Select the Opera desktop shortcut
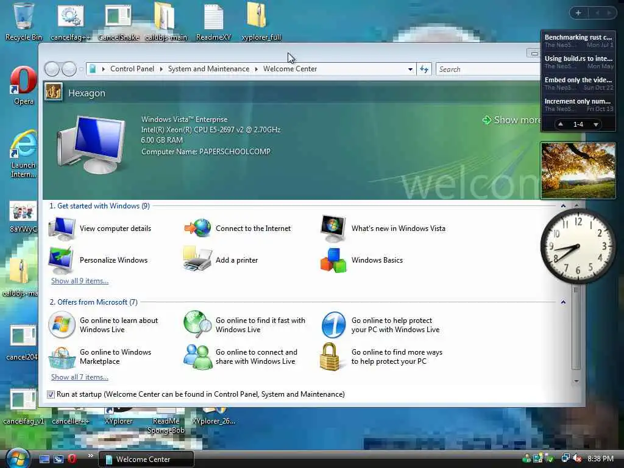624x468 pixels. tap(24, 85)
